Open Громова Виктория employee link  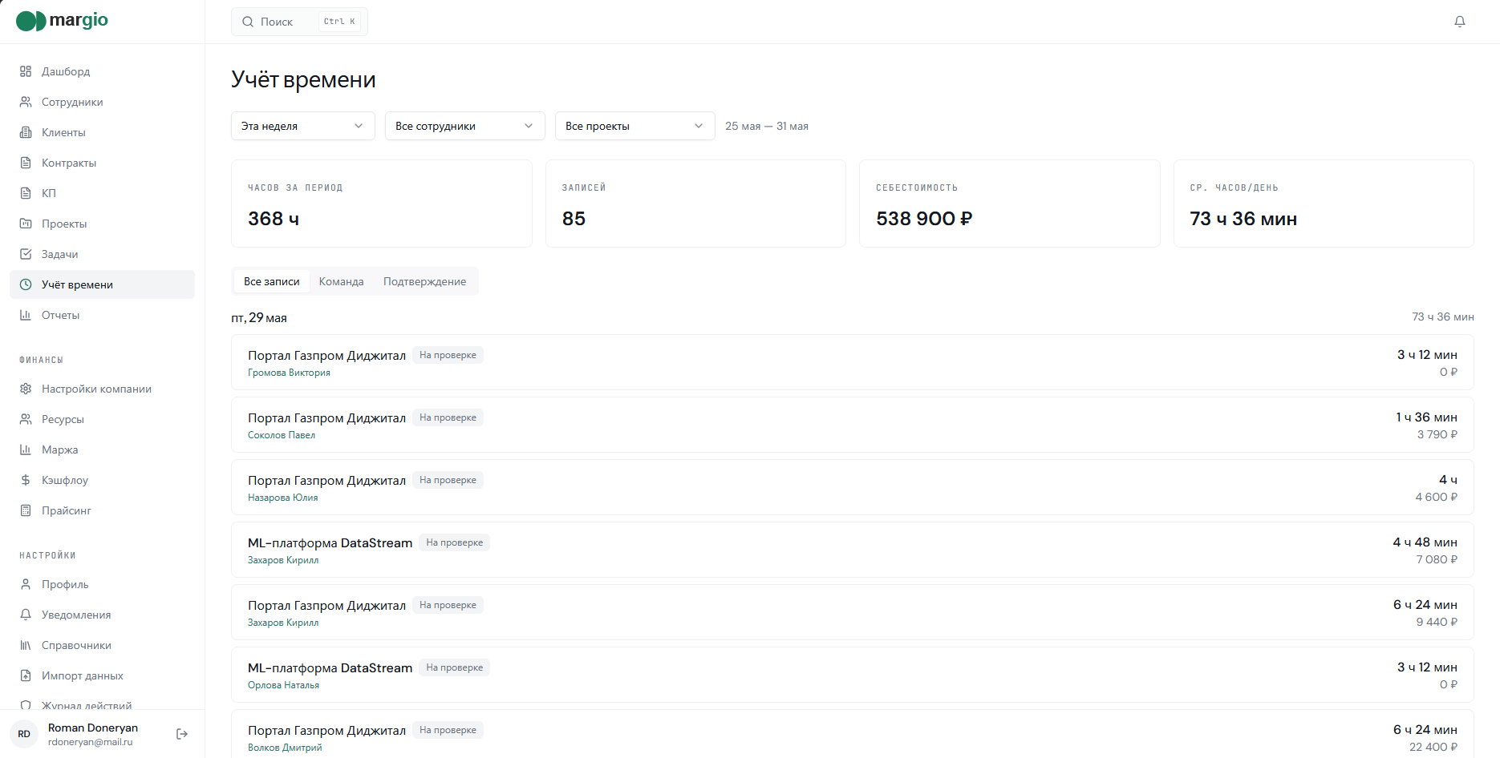click(289, 373)
